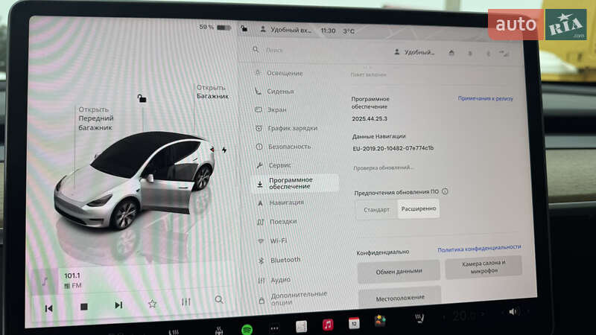Open the Политика конфиденциальности link

click(479, 249)
